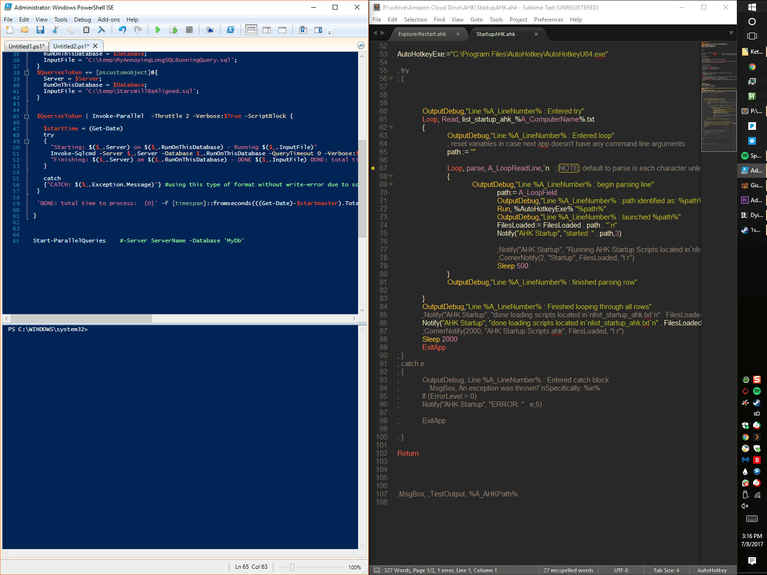
Task: Toggle Show Script Pane Maximized layout
Action: (282, 30)
